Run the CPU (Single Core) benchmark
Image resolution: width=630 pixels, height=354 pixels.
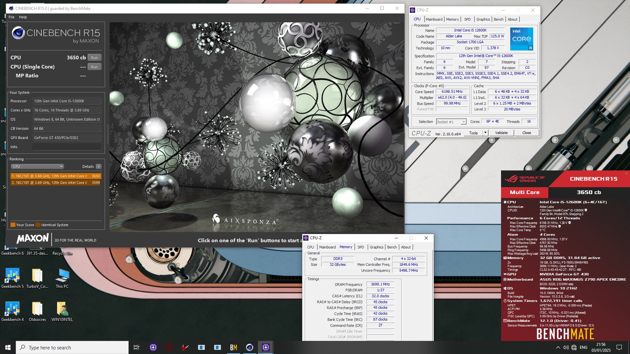(94, 67)
